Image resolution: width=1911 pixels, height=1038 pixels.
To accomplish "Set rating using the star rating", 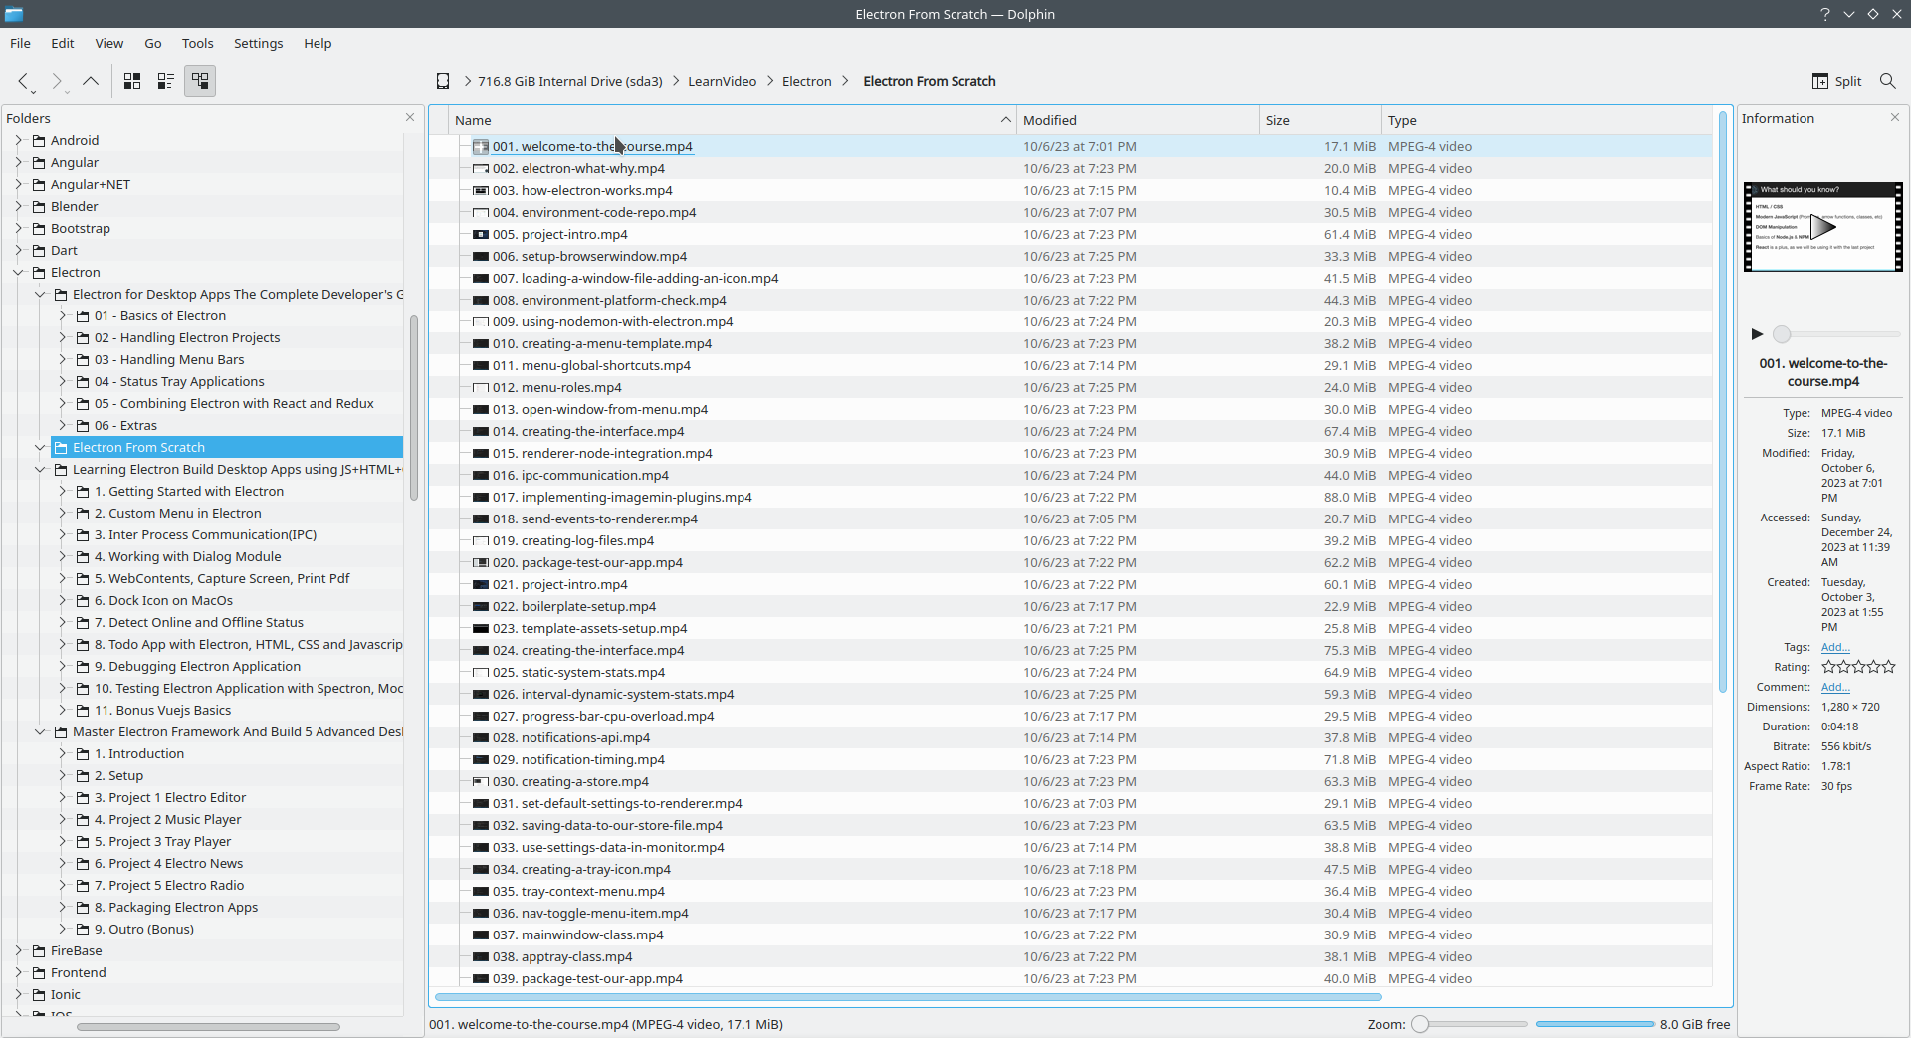I will [x=1859, y=667].
